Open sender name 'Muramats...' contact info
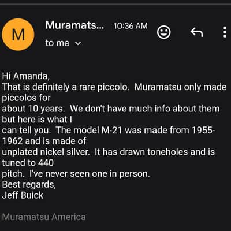The image size is (231, 231). (75, 25)
